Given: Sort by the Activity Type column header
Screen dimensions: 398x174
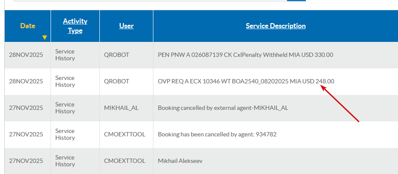Looking at the screenshot, I should [x=75, y=26].
